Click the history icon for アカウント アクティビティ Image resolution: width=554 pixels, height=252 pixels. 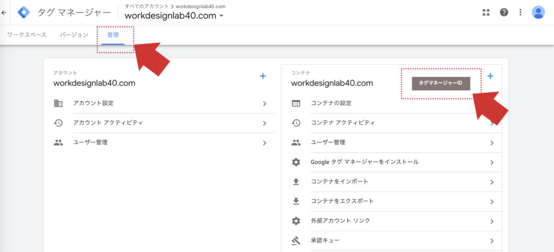tap(58, 123)
